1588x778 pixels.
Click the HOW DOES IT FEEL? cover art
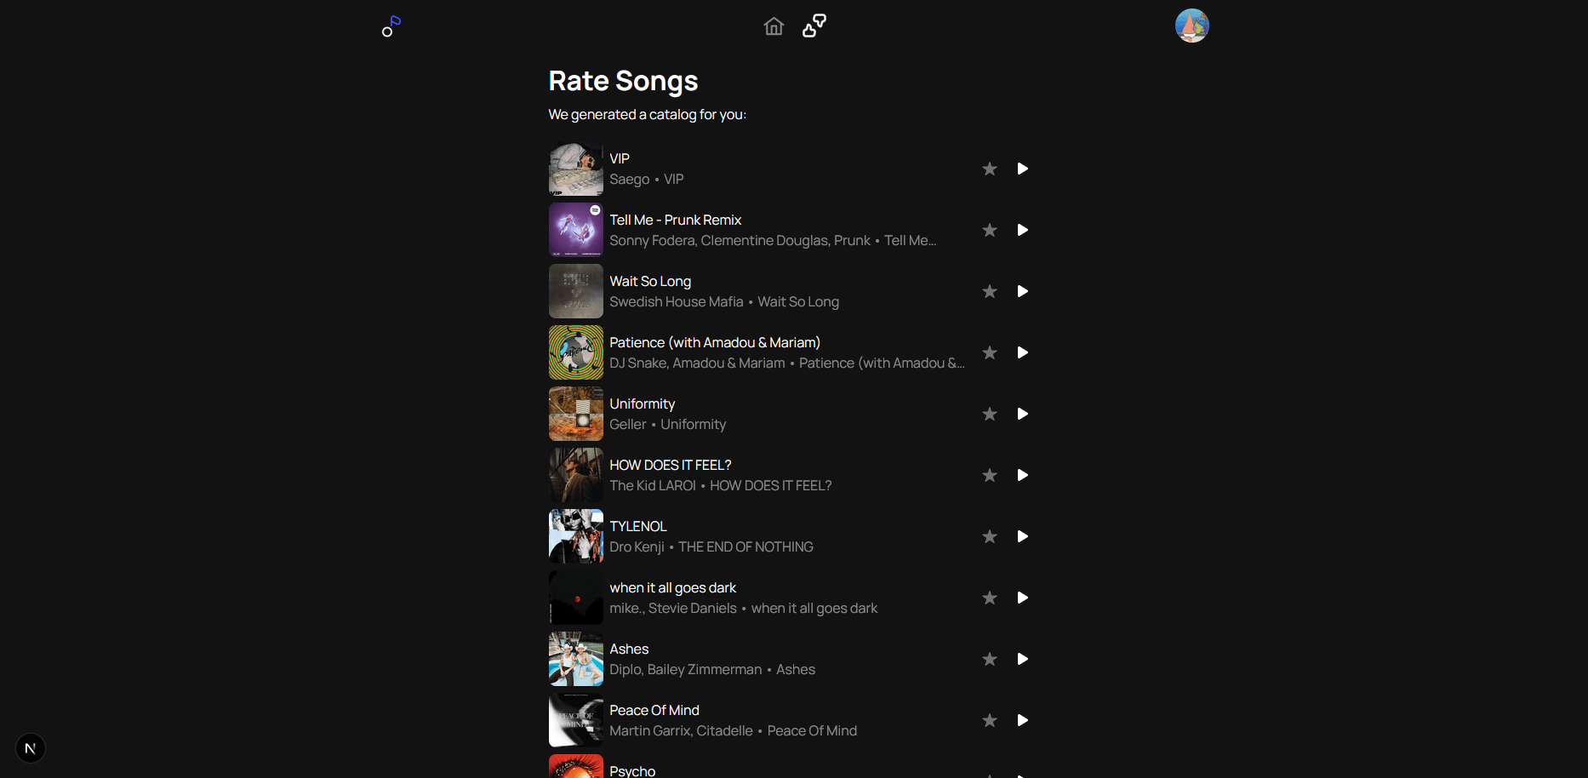pos(576,475)
